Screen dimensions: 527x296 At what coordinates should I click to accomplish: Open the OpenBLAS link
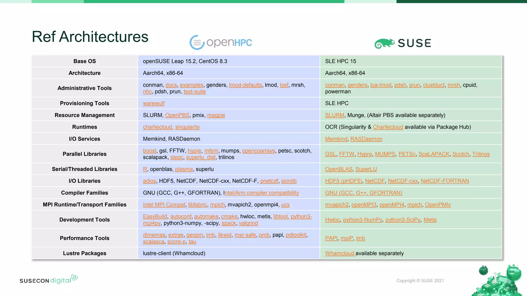339,169
